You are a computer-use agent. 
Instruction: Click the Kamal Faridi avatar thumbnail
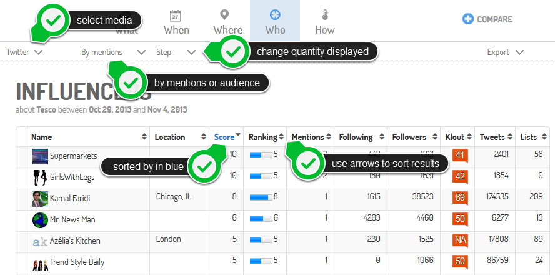pos(40,199)
